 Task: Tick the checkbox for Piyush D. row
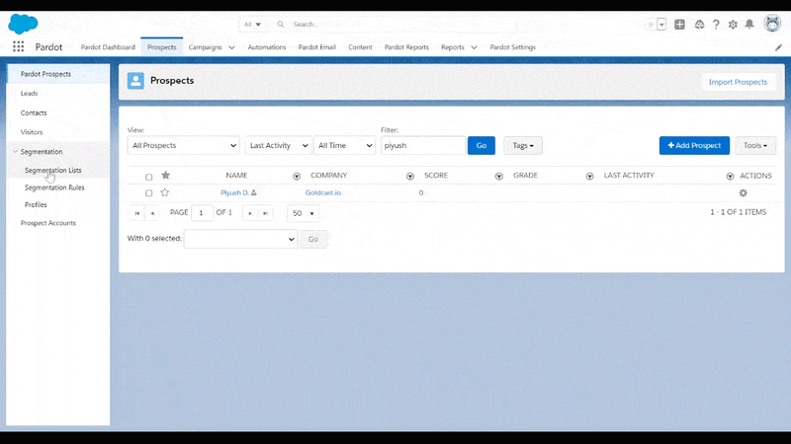click(149, 192)
